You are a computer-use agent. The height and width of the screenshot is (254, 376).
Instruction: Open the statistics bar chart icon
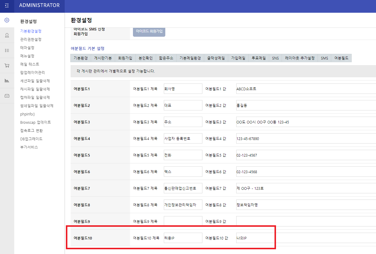pos(7,81)
